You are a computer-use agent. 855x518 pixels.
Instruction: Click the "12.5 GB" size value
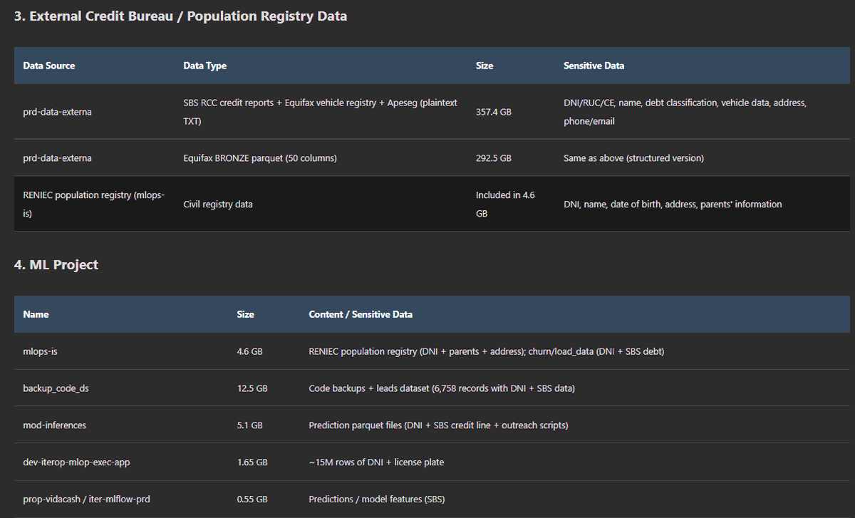[x=252, y=388]
